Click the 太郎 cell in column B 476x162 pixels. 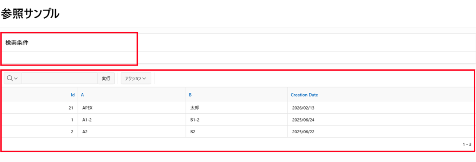[x=194, y=108]
